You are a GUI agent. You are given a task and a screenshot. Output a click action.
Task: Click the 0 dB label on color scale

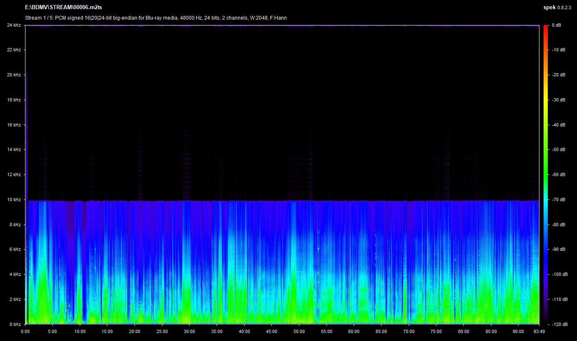pos(557,25)
